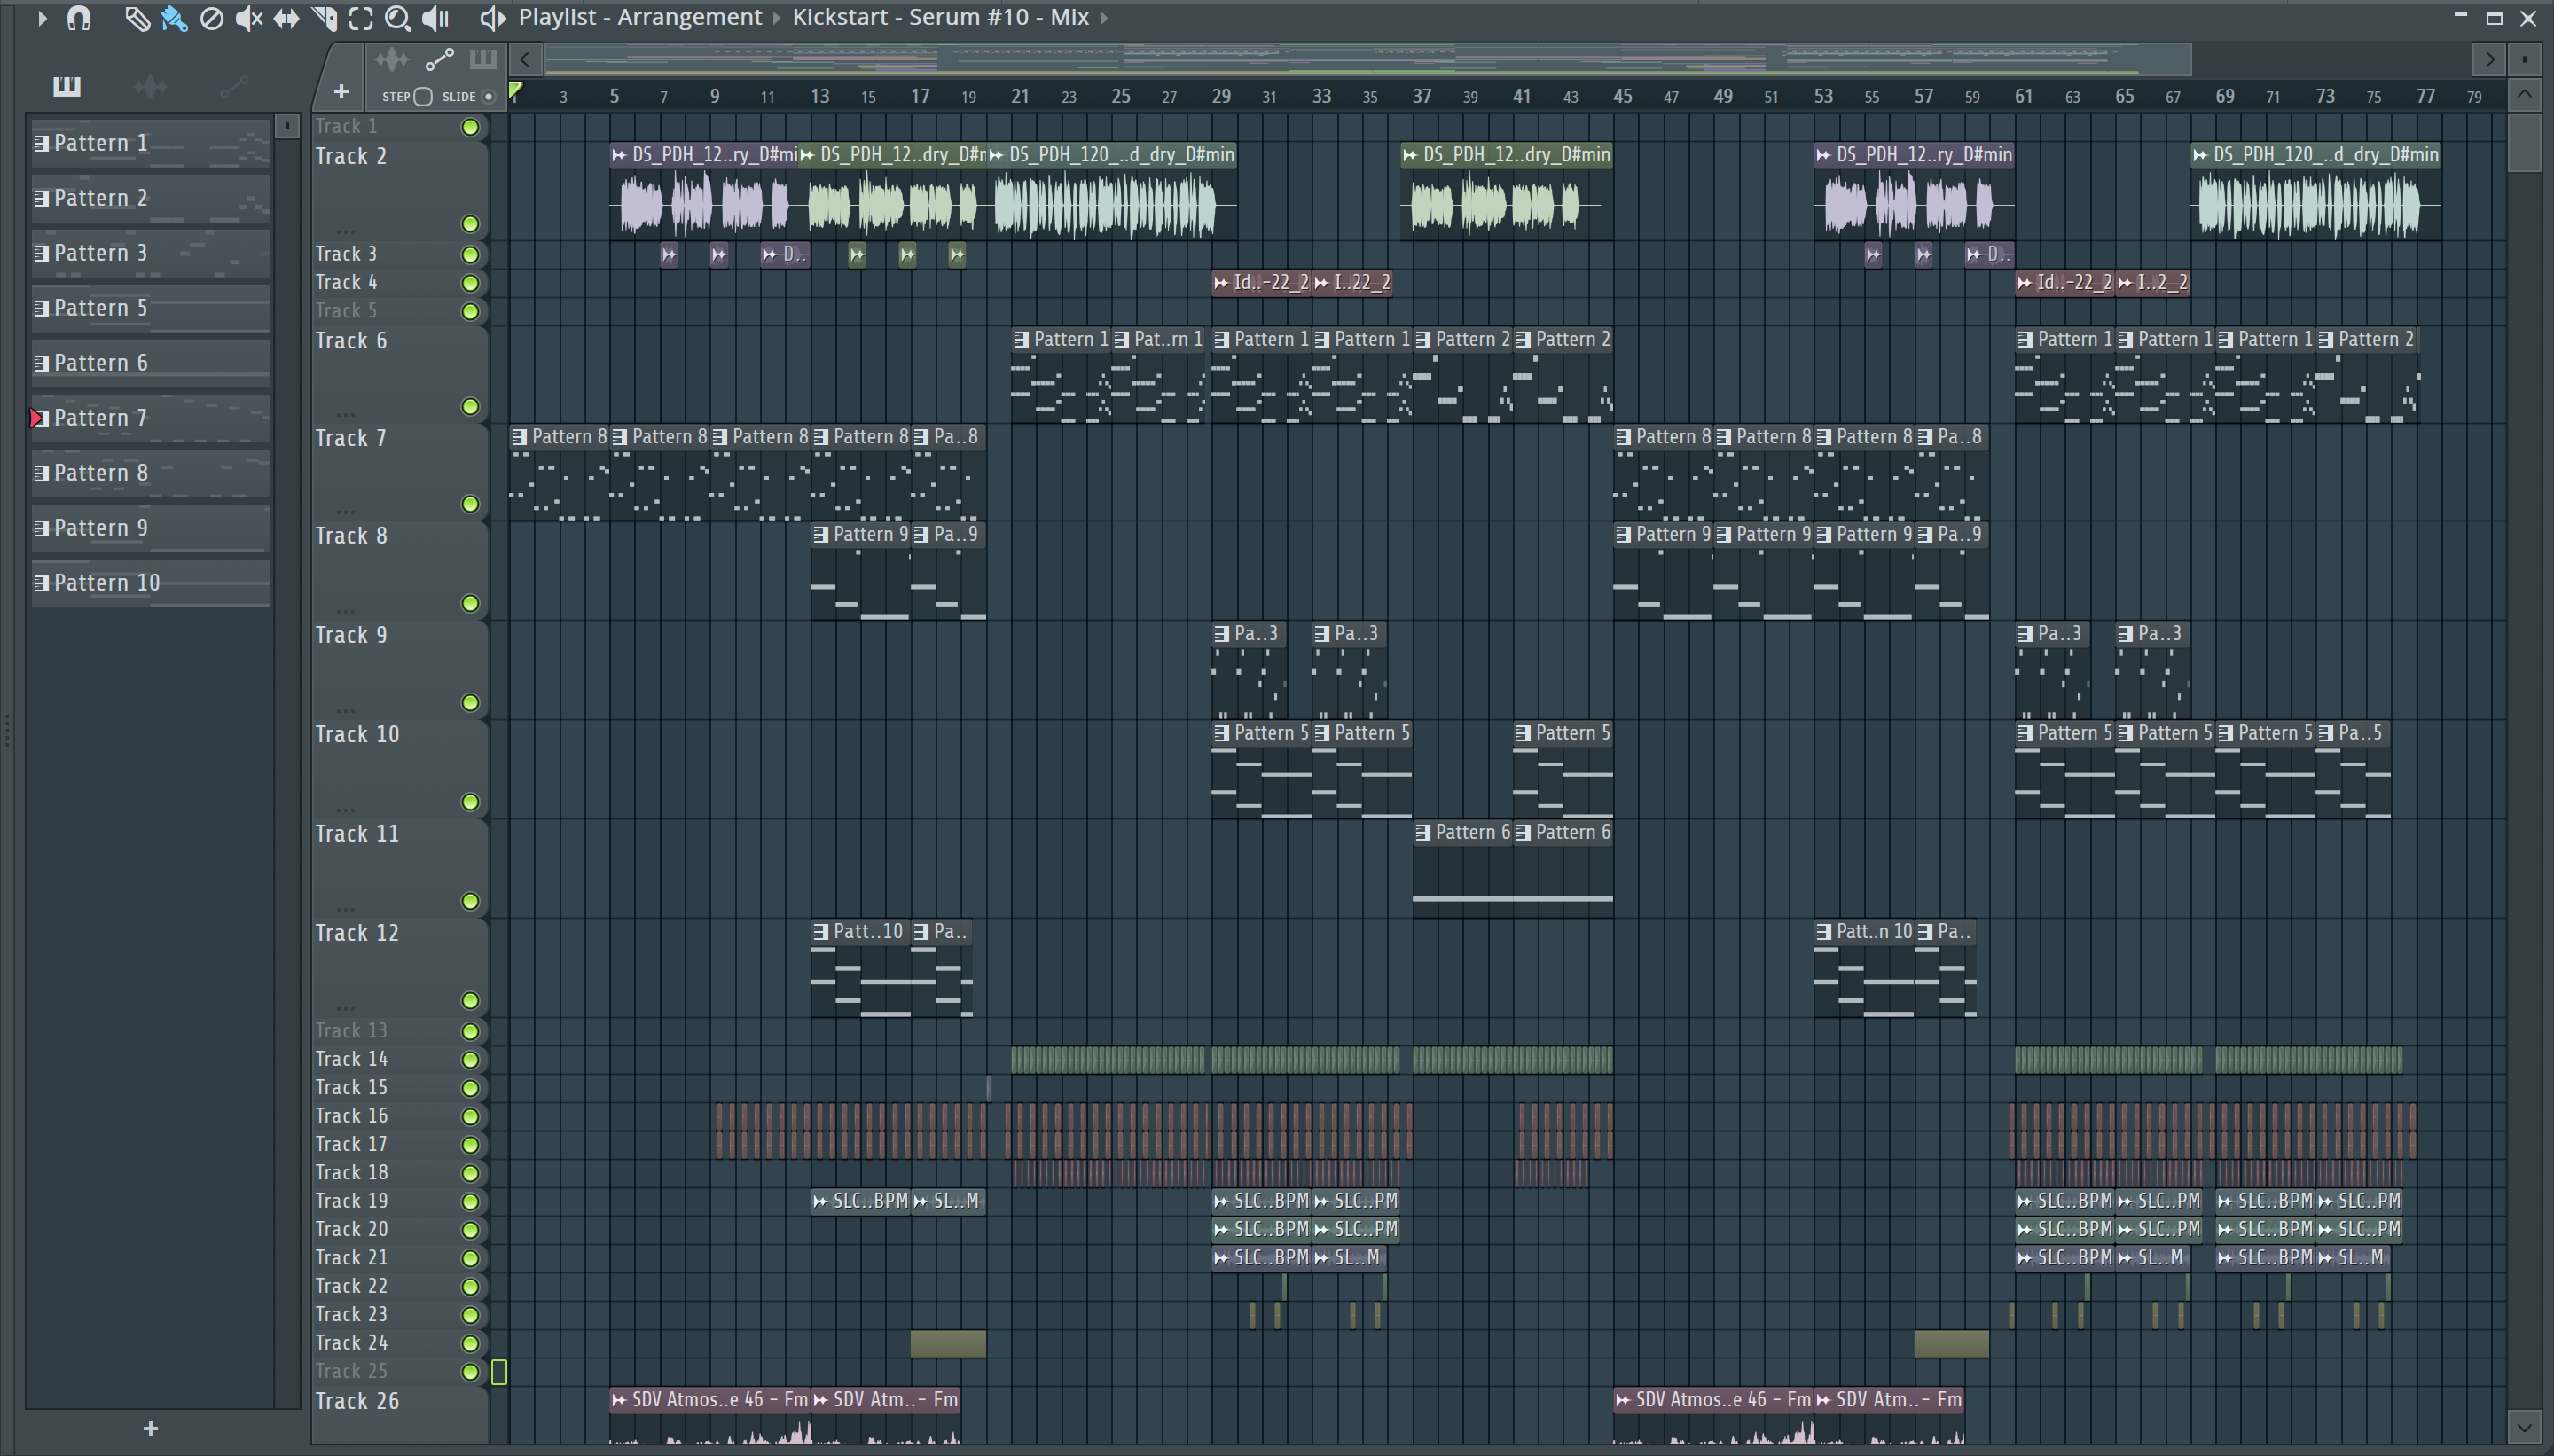2554x1456 pixels.
Task: Click the playlist overview minimap strip
Action: pyautogui.click(x=1367, y=60)
